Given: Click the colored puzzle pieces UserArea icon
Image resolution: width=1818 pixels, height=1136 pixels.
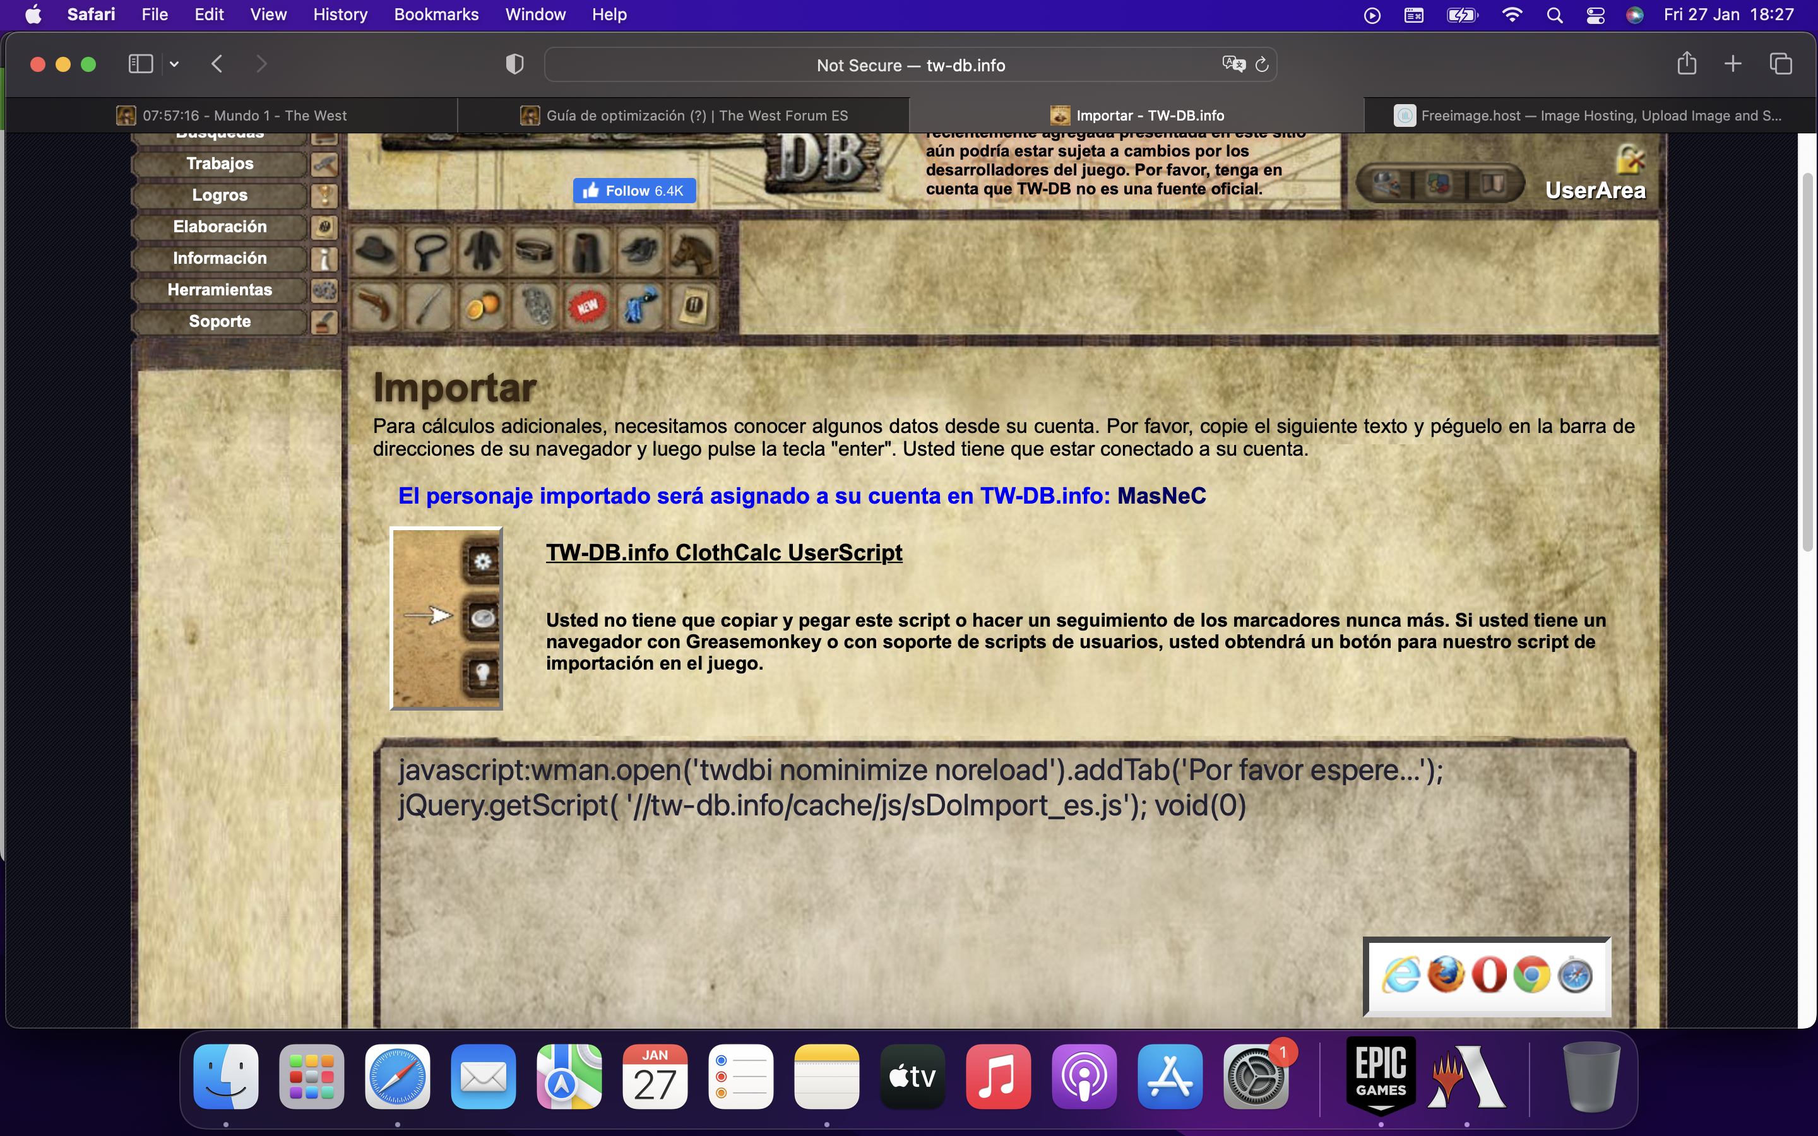Looking at the screenshot, I should 1439,183.
